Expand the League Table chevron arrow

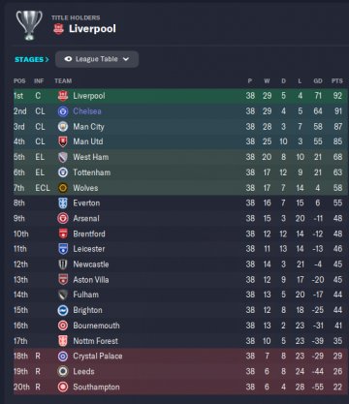coord(126,59)
